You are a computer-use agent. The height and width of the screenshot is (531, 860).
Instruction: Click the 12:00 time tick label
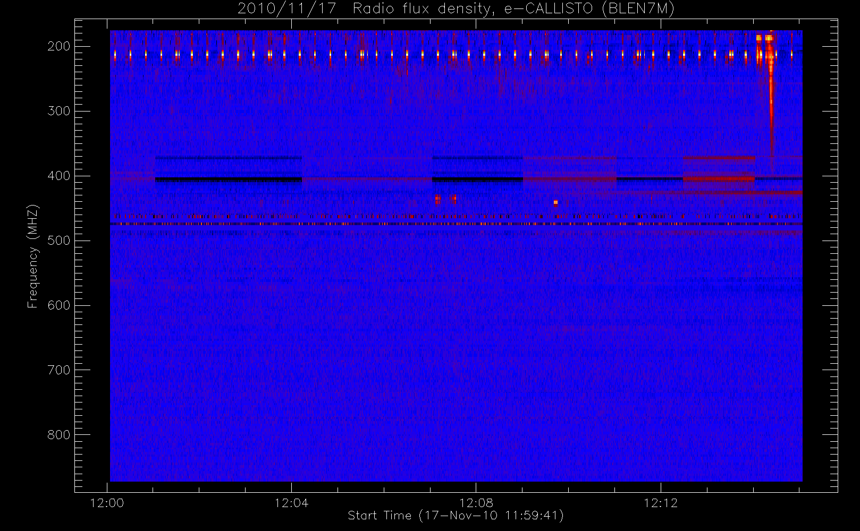(x=107, y=503)
